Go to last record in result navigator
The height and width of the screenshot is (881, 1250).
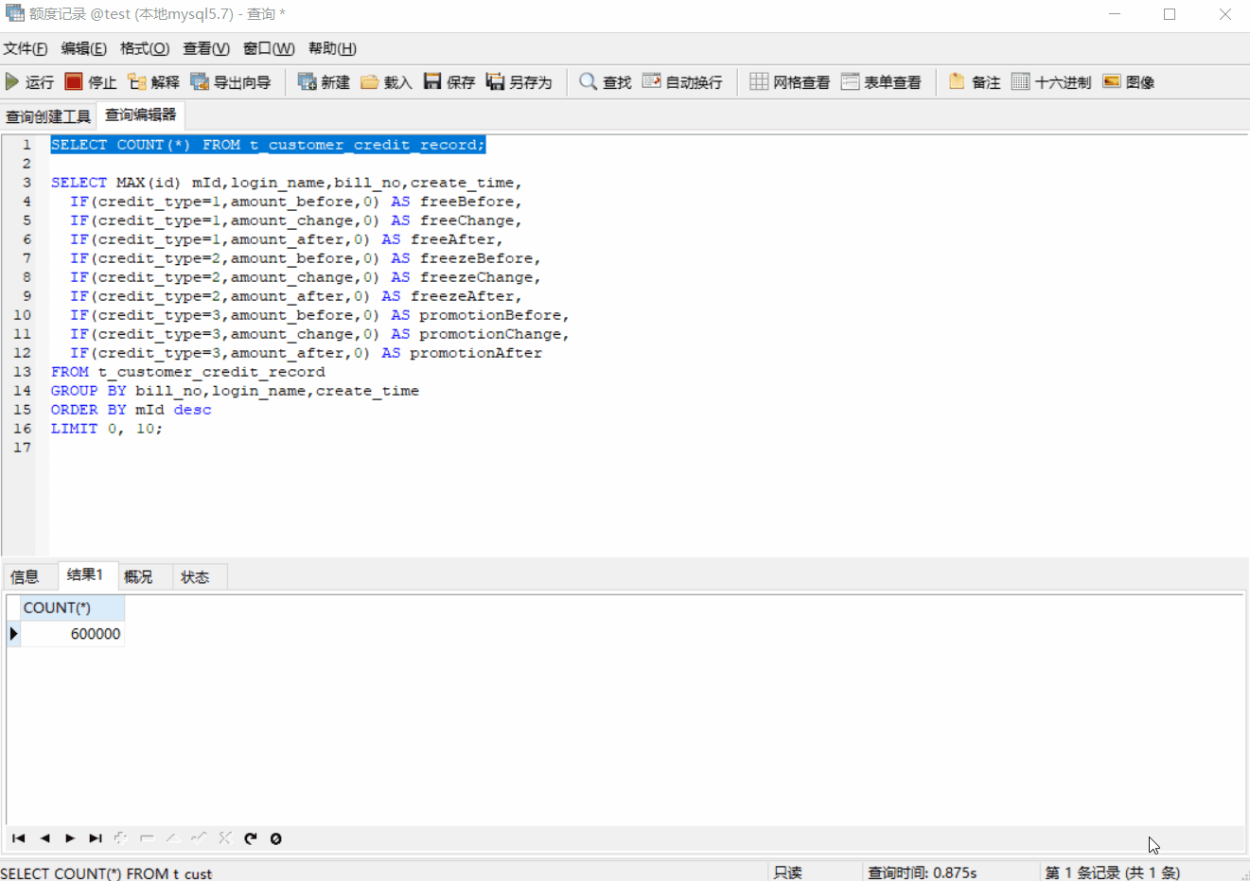click(96, 838)
